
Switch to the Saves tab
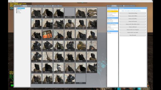coord(60,6)
